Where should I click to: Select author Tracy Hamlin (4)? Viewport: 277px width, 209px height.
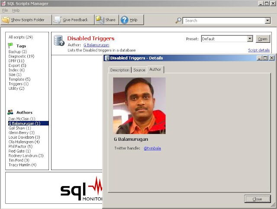tap(23, 165)
